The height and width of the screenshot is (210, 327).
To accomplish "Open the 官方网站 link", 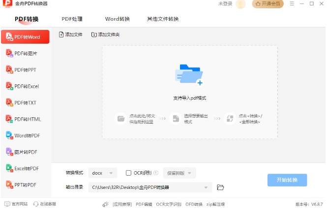I will (x=16, y=204).
